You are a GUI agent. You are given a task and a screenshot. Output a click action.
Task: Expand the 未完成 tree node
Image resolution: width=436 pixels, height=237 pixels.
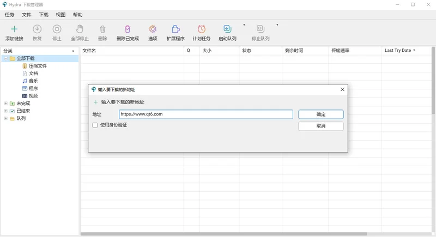click(x=5, y=104)
